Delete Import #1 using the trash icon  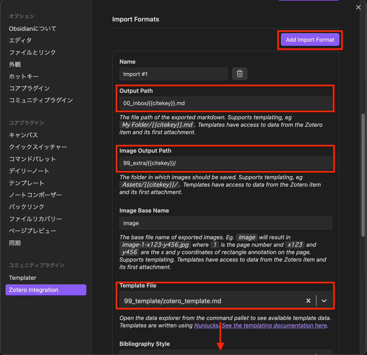click(239, 74)
